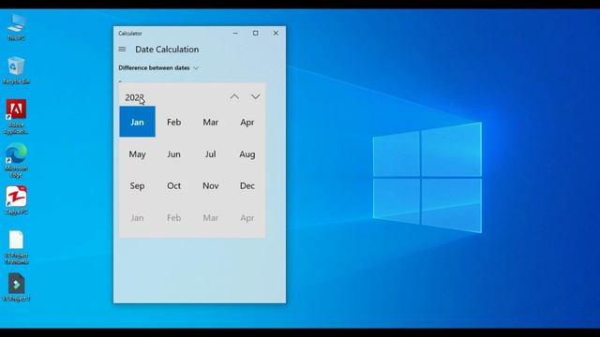This screenshot has width=600, height=337.
Task: Select the Microsoft Edge desktop shortcut
Action: 16,160
